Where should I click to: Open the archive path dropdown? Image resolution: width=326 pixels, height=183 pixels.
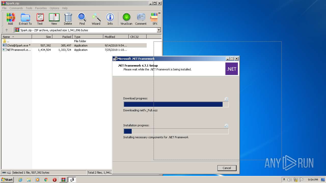coord(159,30)
